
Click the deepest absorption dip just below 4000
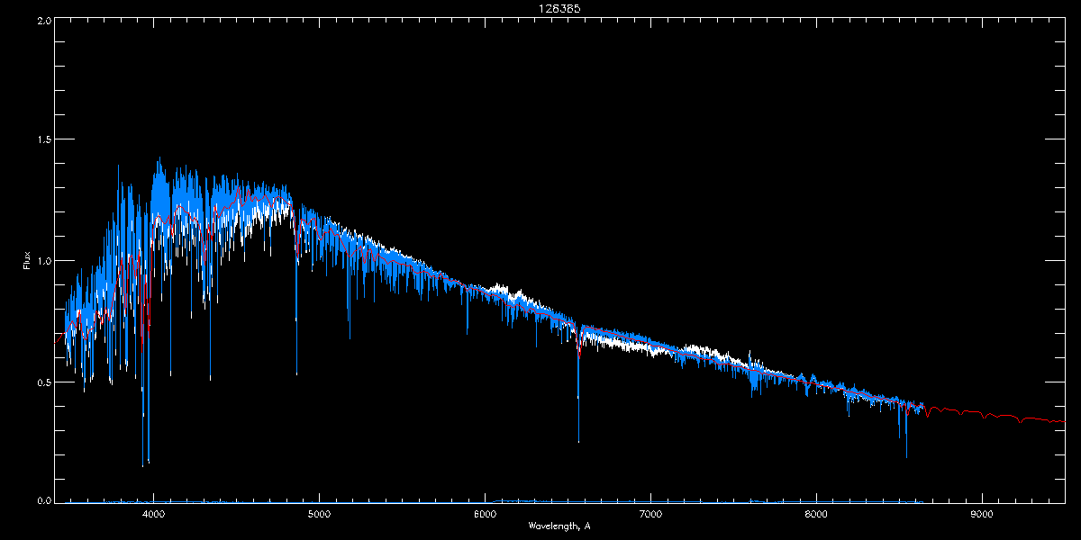142,464
